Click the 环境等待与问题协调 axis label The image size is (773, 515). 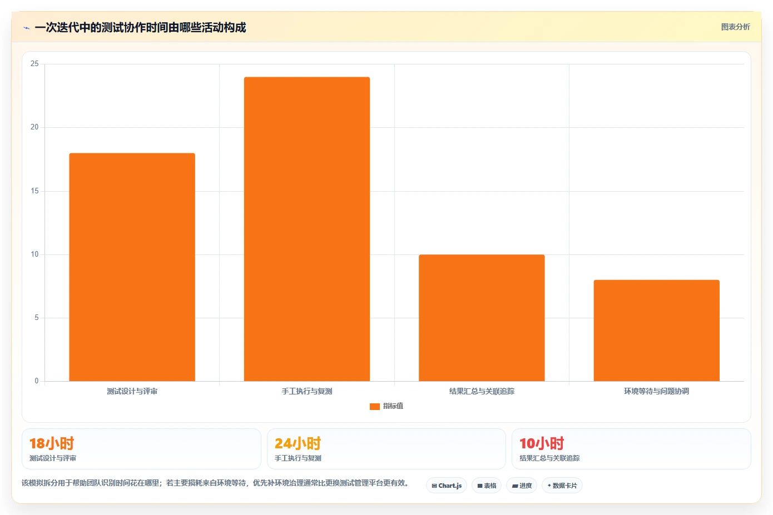click(x=657, y=391)
